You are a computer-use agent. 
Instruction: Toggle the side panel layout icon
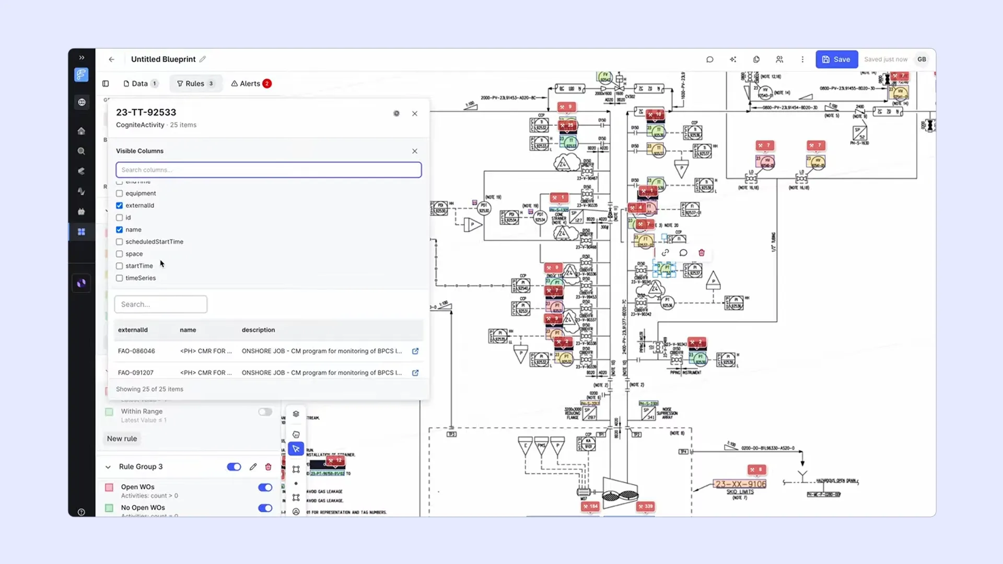pos(106,84)
